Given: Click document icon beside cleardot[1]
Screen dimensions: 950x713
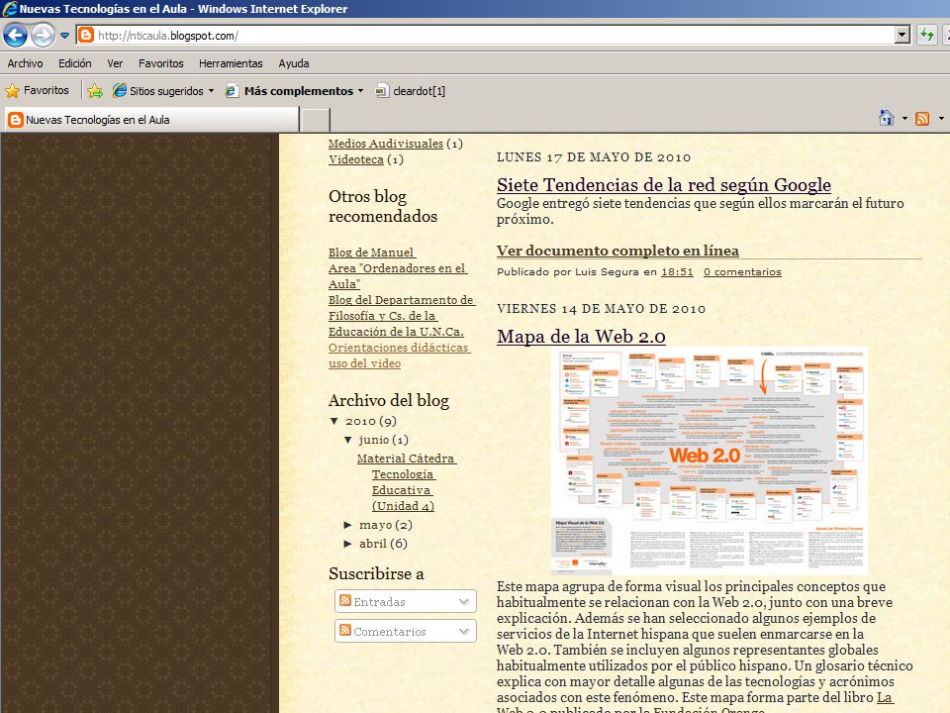Looking at the screenshot, I should click(382, 91).
